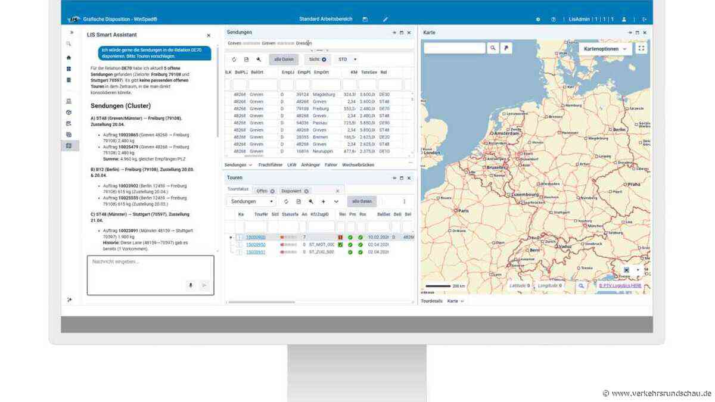Open the three-dot menu in Touren toolbar

(405, 201)
